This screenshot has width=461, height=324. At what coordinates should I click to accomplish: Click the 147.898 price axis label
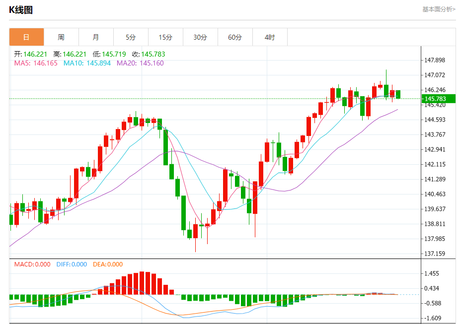(x=435, y=60)
